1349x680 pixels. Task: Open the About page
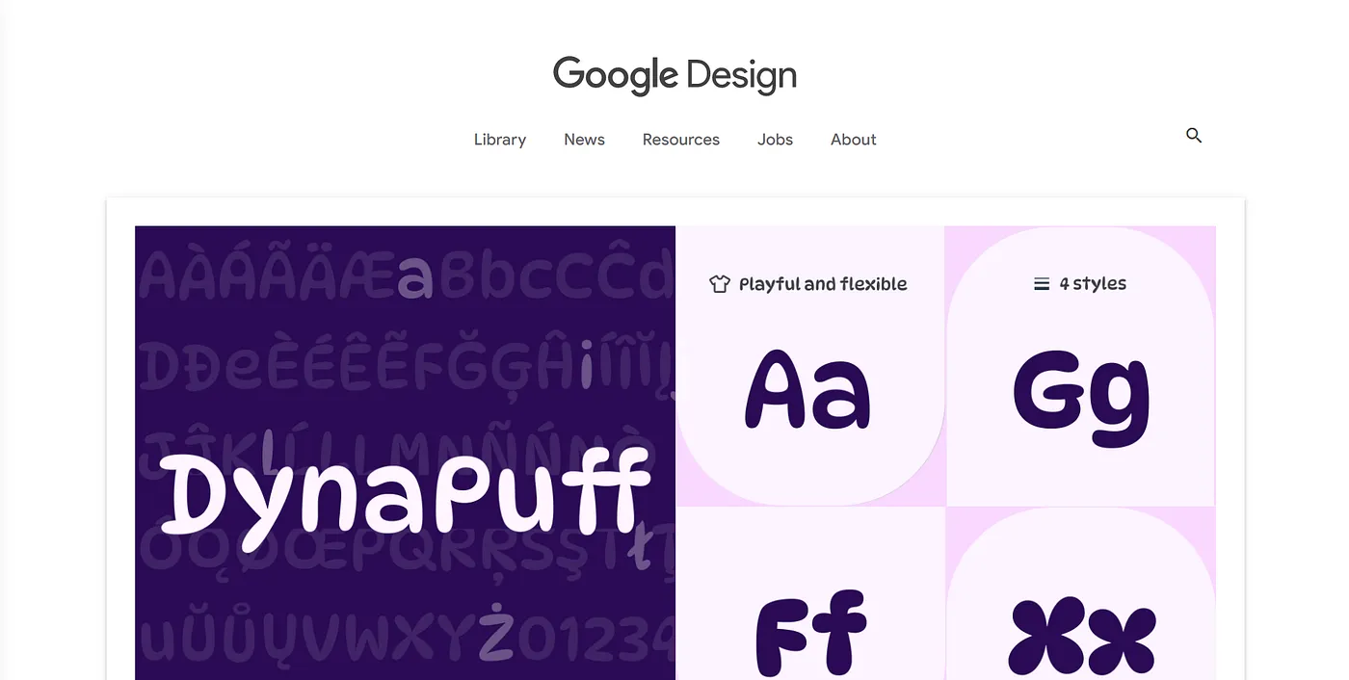[x=853, y=140]
